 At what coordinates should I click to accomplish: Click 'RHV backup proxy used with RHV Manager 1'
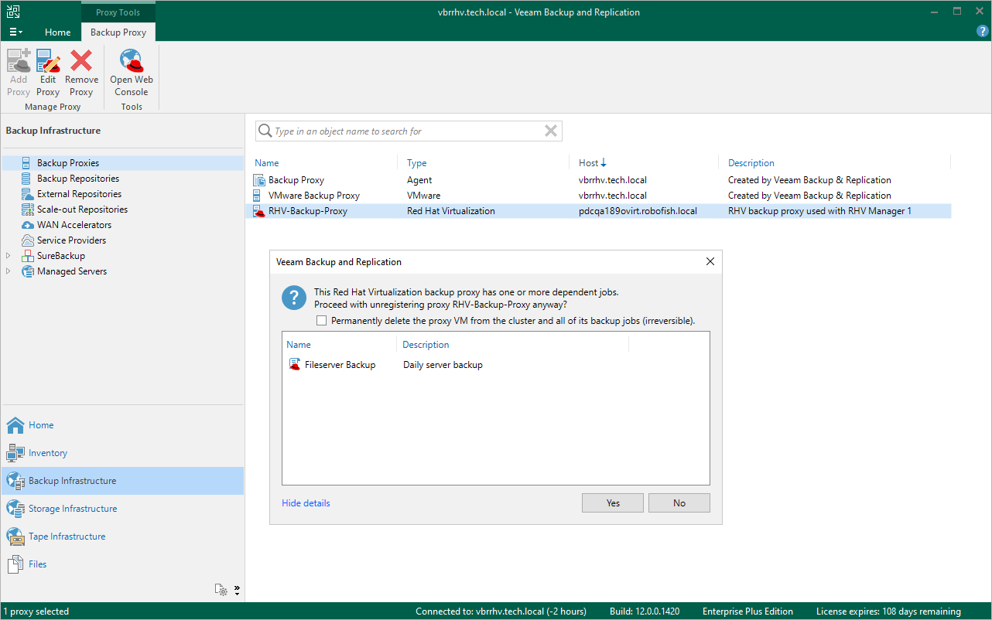tap(820, 211)
